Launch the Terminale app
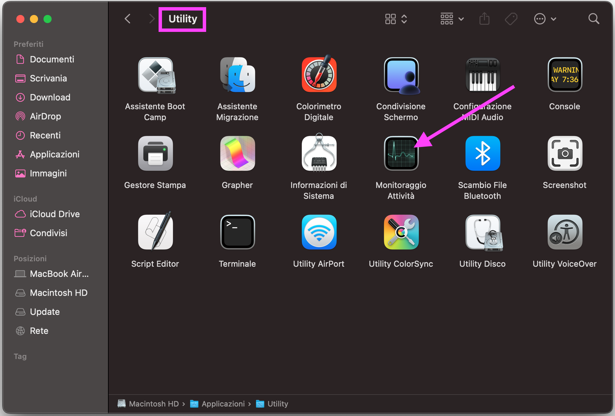This screenshot has height=416, width=615. click(x=237, y=232)
